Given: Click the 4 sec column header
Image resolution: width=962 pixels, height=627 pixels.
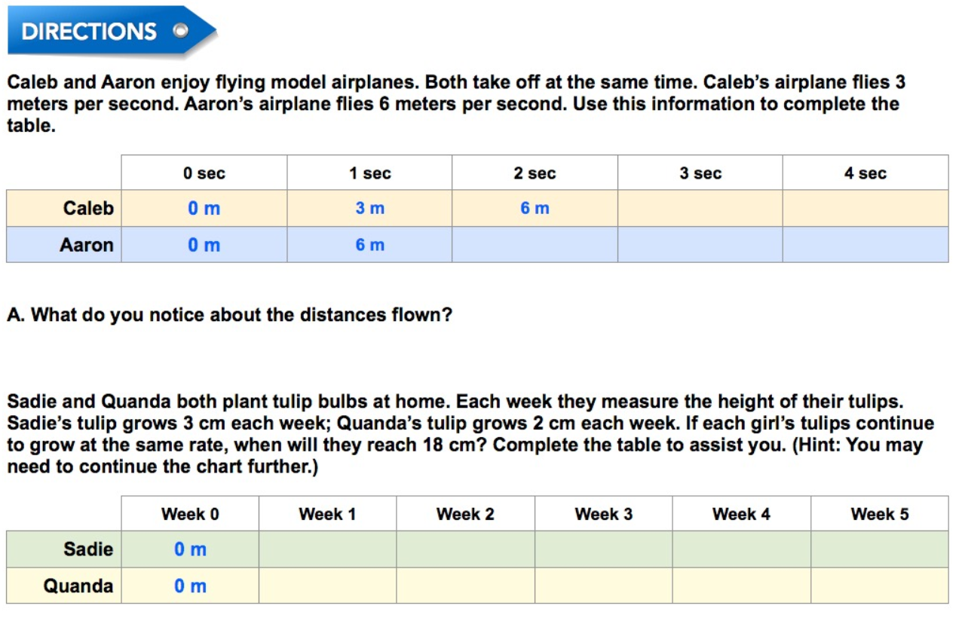Looking at the screenshot, I should click(865, 173).
